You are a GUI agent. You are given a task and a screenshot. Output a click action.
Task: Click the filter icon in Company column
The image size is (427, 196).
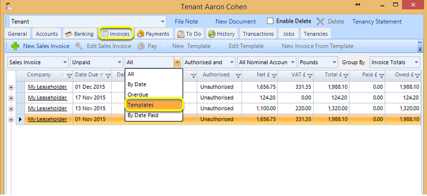69,76
